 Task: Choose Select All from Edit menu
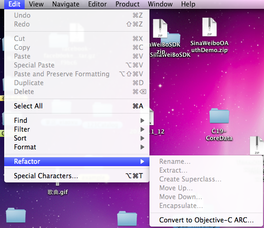[x=77, y=106]
